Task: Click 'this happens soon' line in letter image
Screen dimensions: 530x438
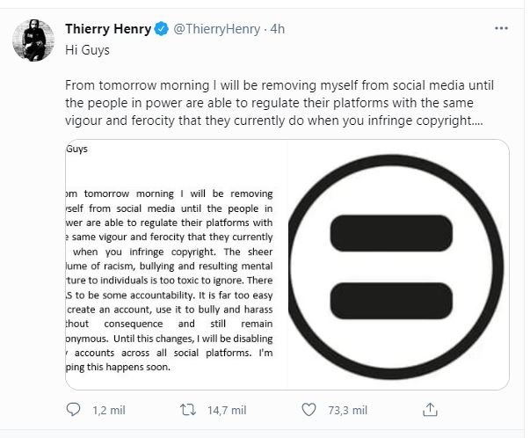Action: click(x=123, y=369)
